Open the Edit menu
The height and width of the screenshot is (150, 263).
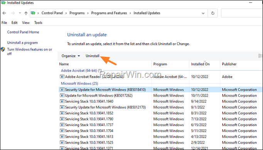pyautogui.click(x=14, y=23)
